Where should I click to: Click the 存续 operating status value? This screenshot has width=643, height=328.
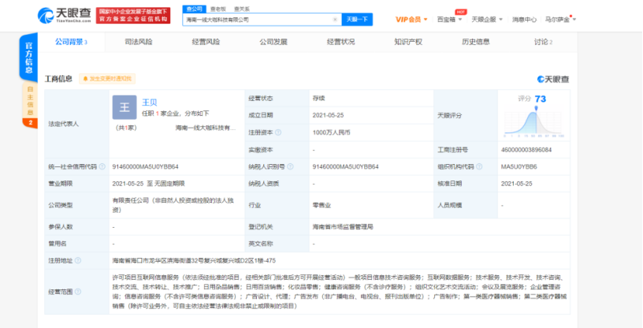pyautogui.click(x=318, y=99)
